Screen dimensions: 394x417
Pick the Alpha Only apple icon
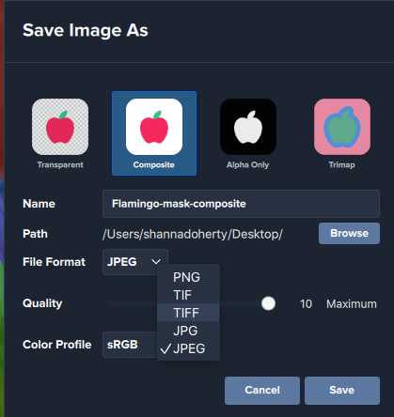tap(248, 127)
